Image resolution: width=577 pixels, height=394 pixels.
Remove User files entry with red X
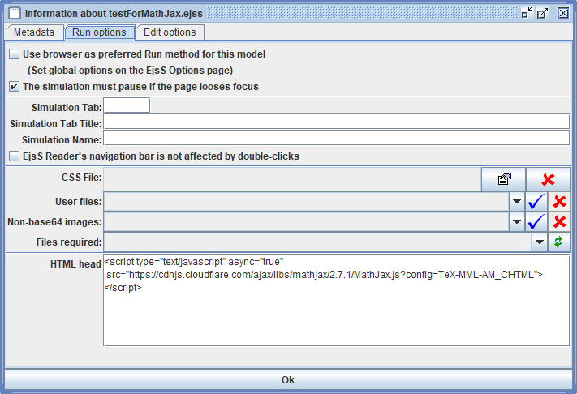coord(559,201)
